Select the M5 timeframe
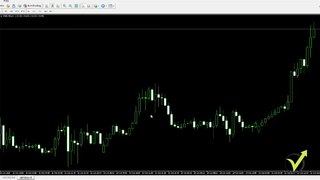The height and width of the screenshot is (180, 320). tap(12, 11)
